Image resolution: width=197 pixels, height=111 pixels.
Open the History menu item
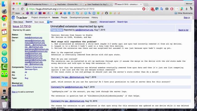94,18
